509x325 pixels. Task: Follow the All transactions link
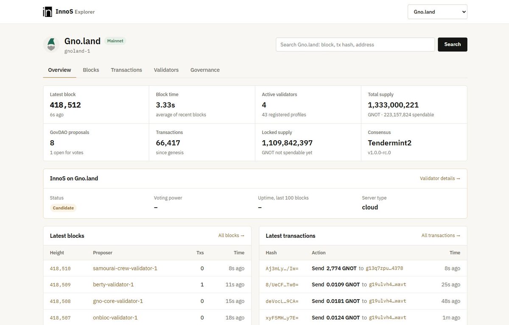(441, 236)
